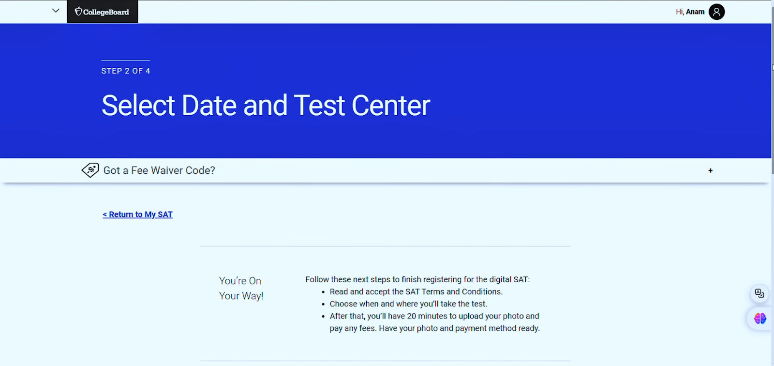
Task: Open the floating translate icon
Action: click(759, 293)
